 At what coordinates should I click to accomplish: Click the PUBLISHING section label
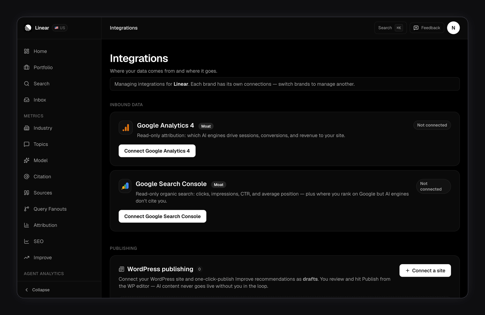click(x=123, y=248)
